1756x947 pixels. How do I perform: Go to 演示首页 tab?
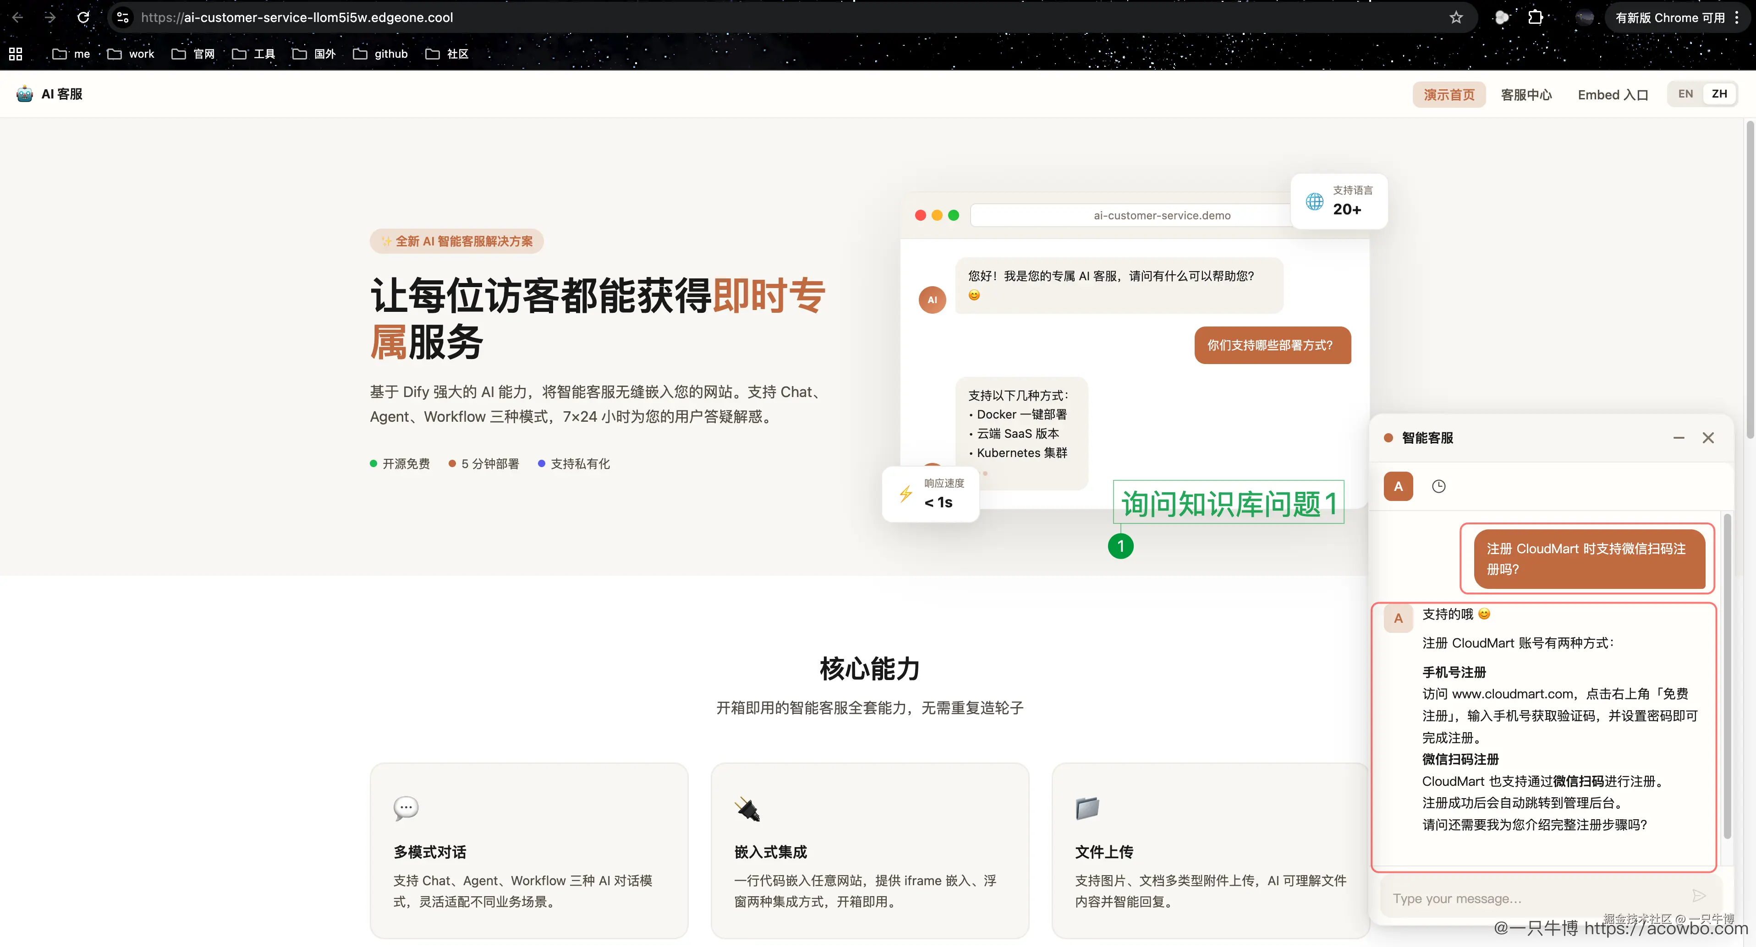coord(1449,95)
